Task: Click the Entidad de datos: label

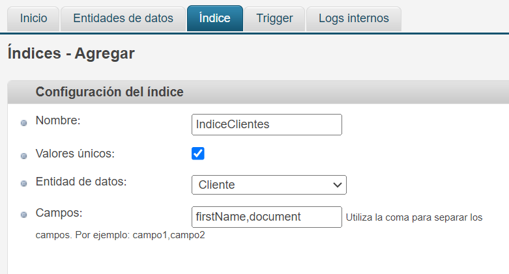Action: coord(81,182)
